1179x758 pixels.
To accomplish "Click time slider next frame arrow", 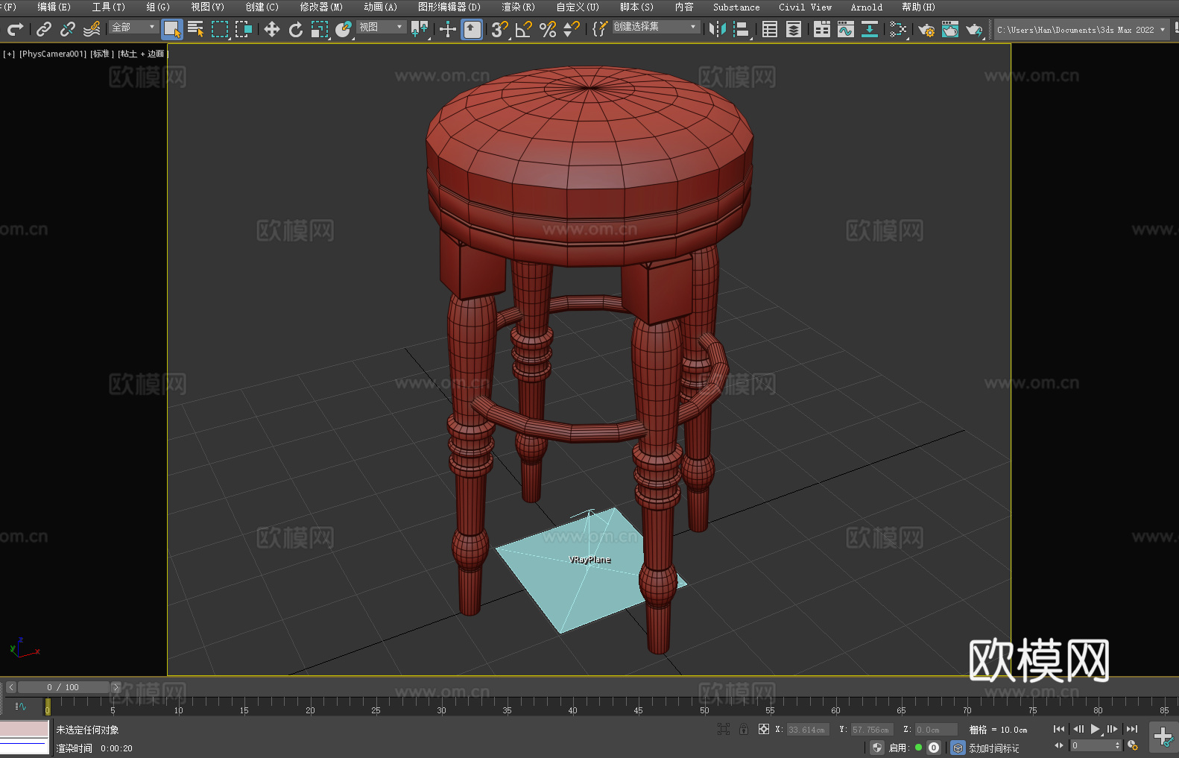I will (x=116, y=687).
